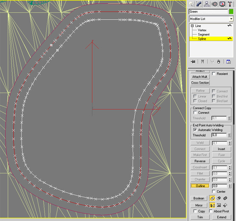Screen dimensions: 236x221
Task: Select the Mirror Vertically icon
Action: coord(219,205)
